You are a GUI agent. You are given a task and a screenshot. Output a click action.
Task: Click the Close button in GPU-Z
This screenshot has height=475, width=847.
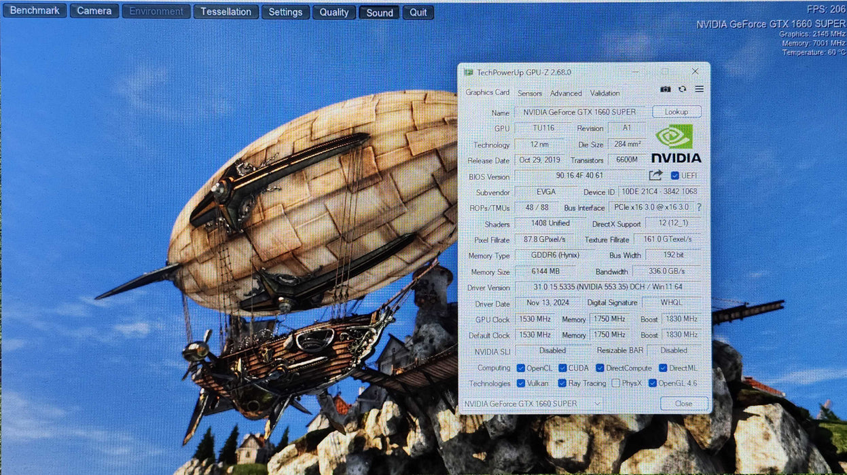point(684,404)
